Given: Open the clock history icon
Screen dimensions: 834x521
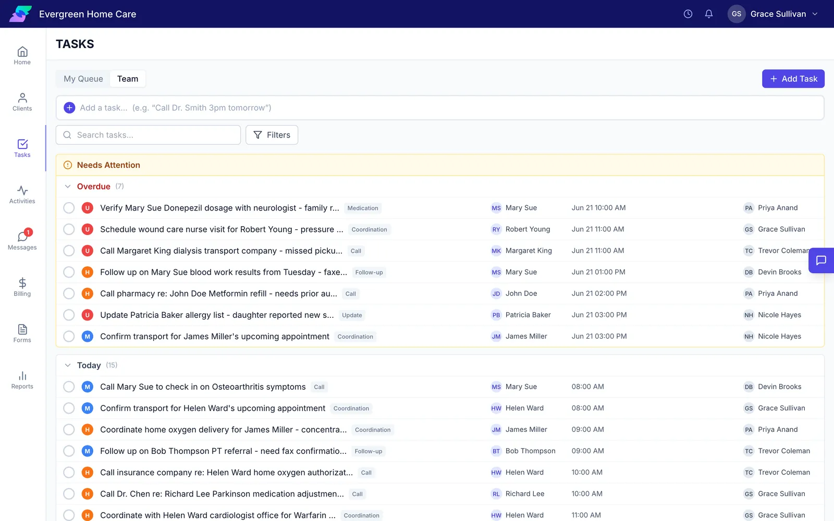Looking at the screenshot, I should pyautogui.click(x=688, y=14).
